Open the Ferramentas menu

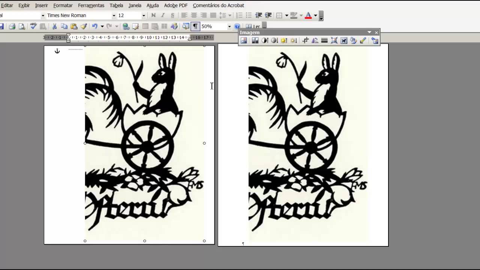tap(91, 5)
